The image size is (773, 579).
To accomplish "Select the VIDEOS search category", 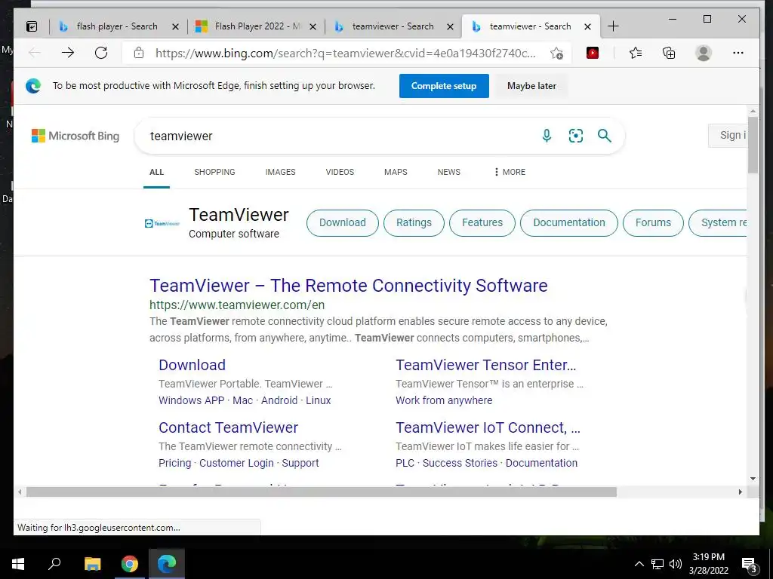I will 340,172.
